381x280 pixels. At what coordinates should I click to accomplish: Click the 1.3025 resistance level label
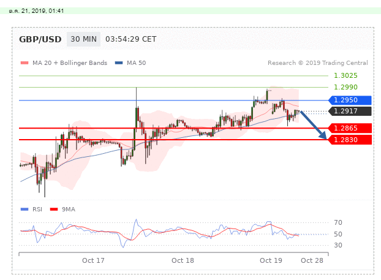[x=345, y=75]
